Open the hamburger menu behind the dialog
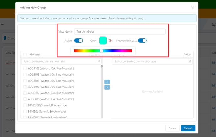This screenshot has width=216, height=137. point(2,24)
